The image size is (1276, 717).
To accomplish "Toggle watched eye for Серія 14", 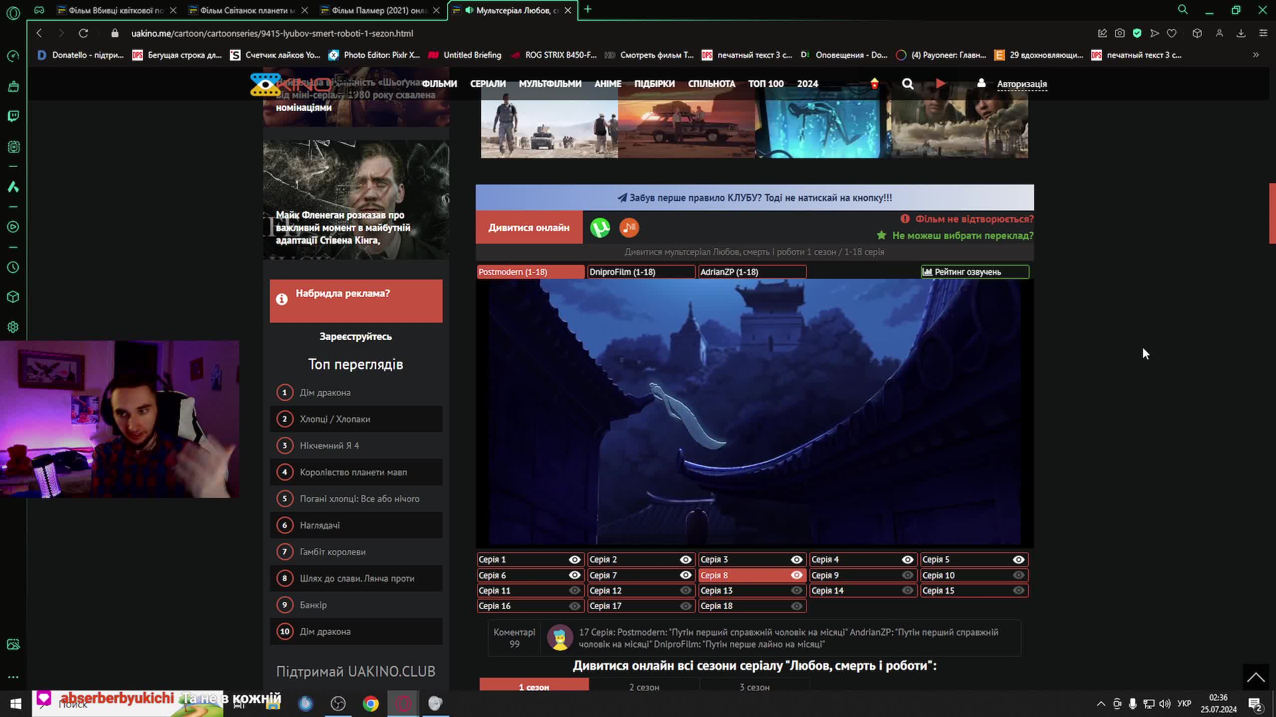I will (908, 591).
